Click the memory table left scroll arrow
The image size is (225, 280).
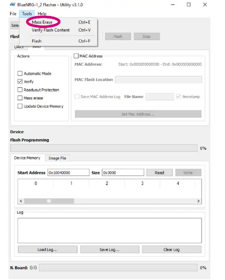[21, 201]
